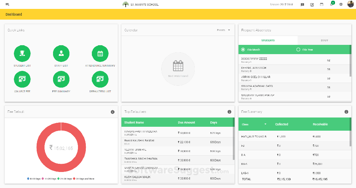Open the Student List quick link
The height and width of the screenshot is (188, 356).
point(22,53)
